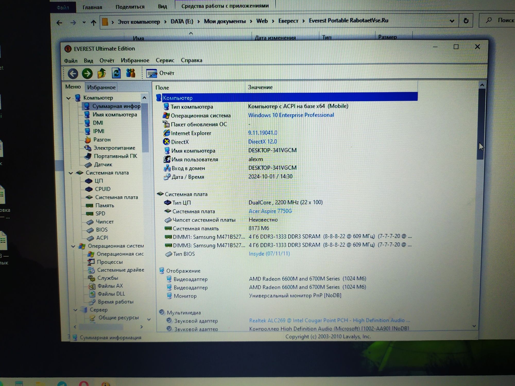The height and width of the screenshot is (386, 515).
Task: Select SPD in the tree
Action: tap(100, 214)
